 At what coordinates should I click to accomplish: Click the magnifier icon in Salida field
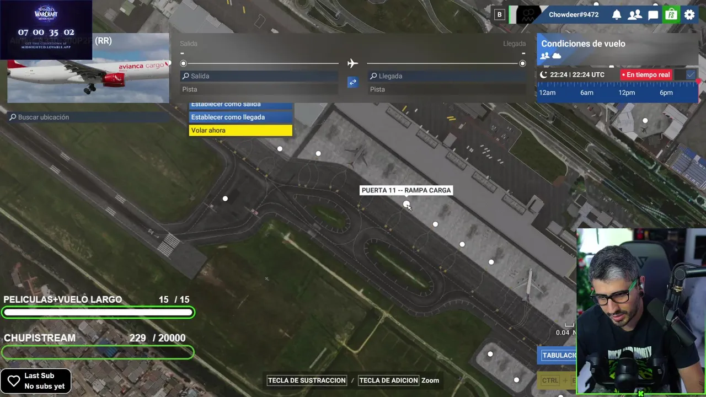click(x=186, y=76)
